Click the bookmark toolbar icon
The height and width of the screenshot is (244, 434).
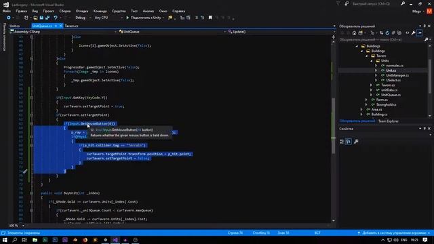click(x=210, y=18)
